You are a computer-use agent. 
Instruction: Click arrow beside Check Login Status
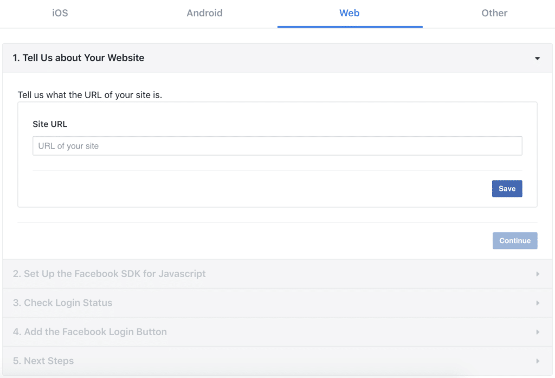537,303
